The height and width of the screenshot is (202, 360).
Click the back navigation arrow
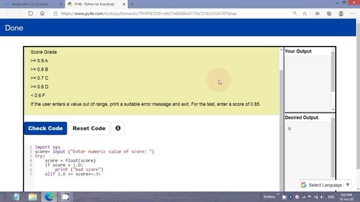[7, 13]
